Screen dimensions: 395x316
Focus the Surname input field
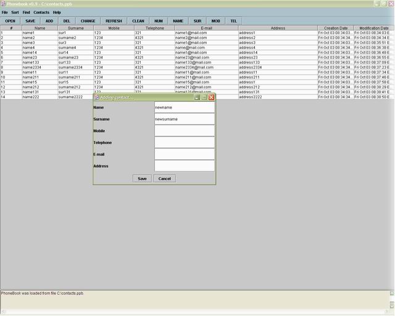185,119
